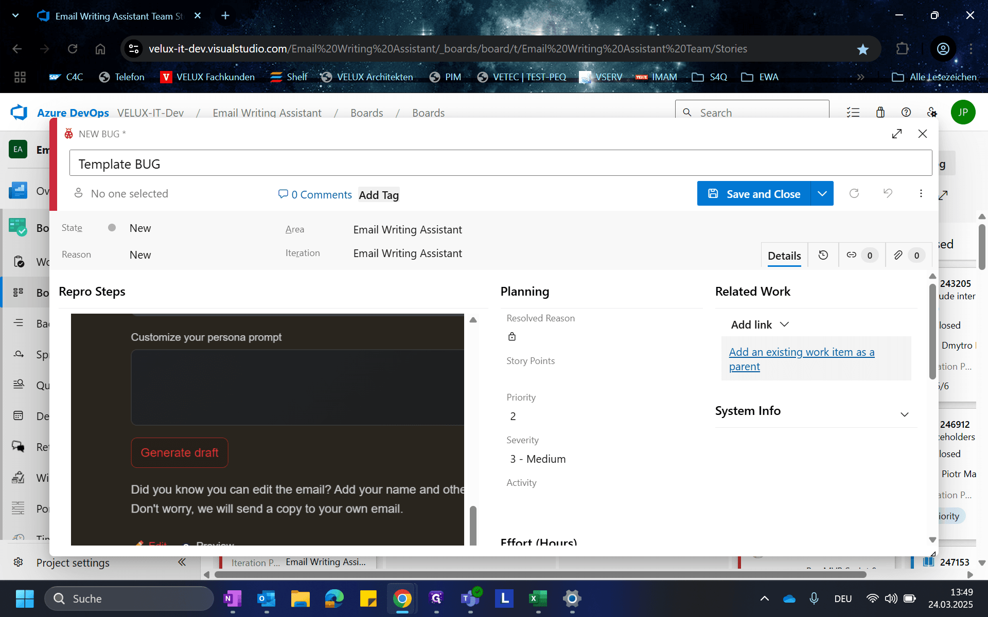Open the State dropdown showing New

(x=140, y=228)
